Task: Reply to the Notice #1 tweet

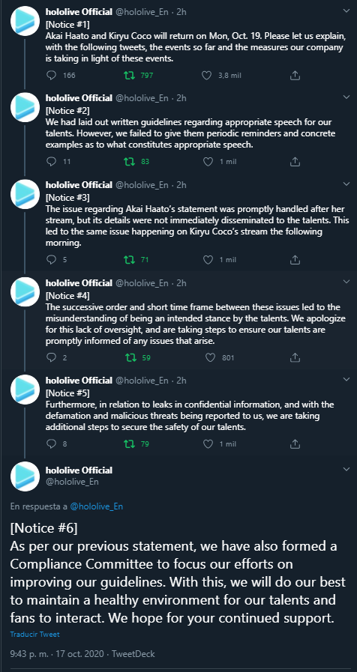Action: pos(51,76)
